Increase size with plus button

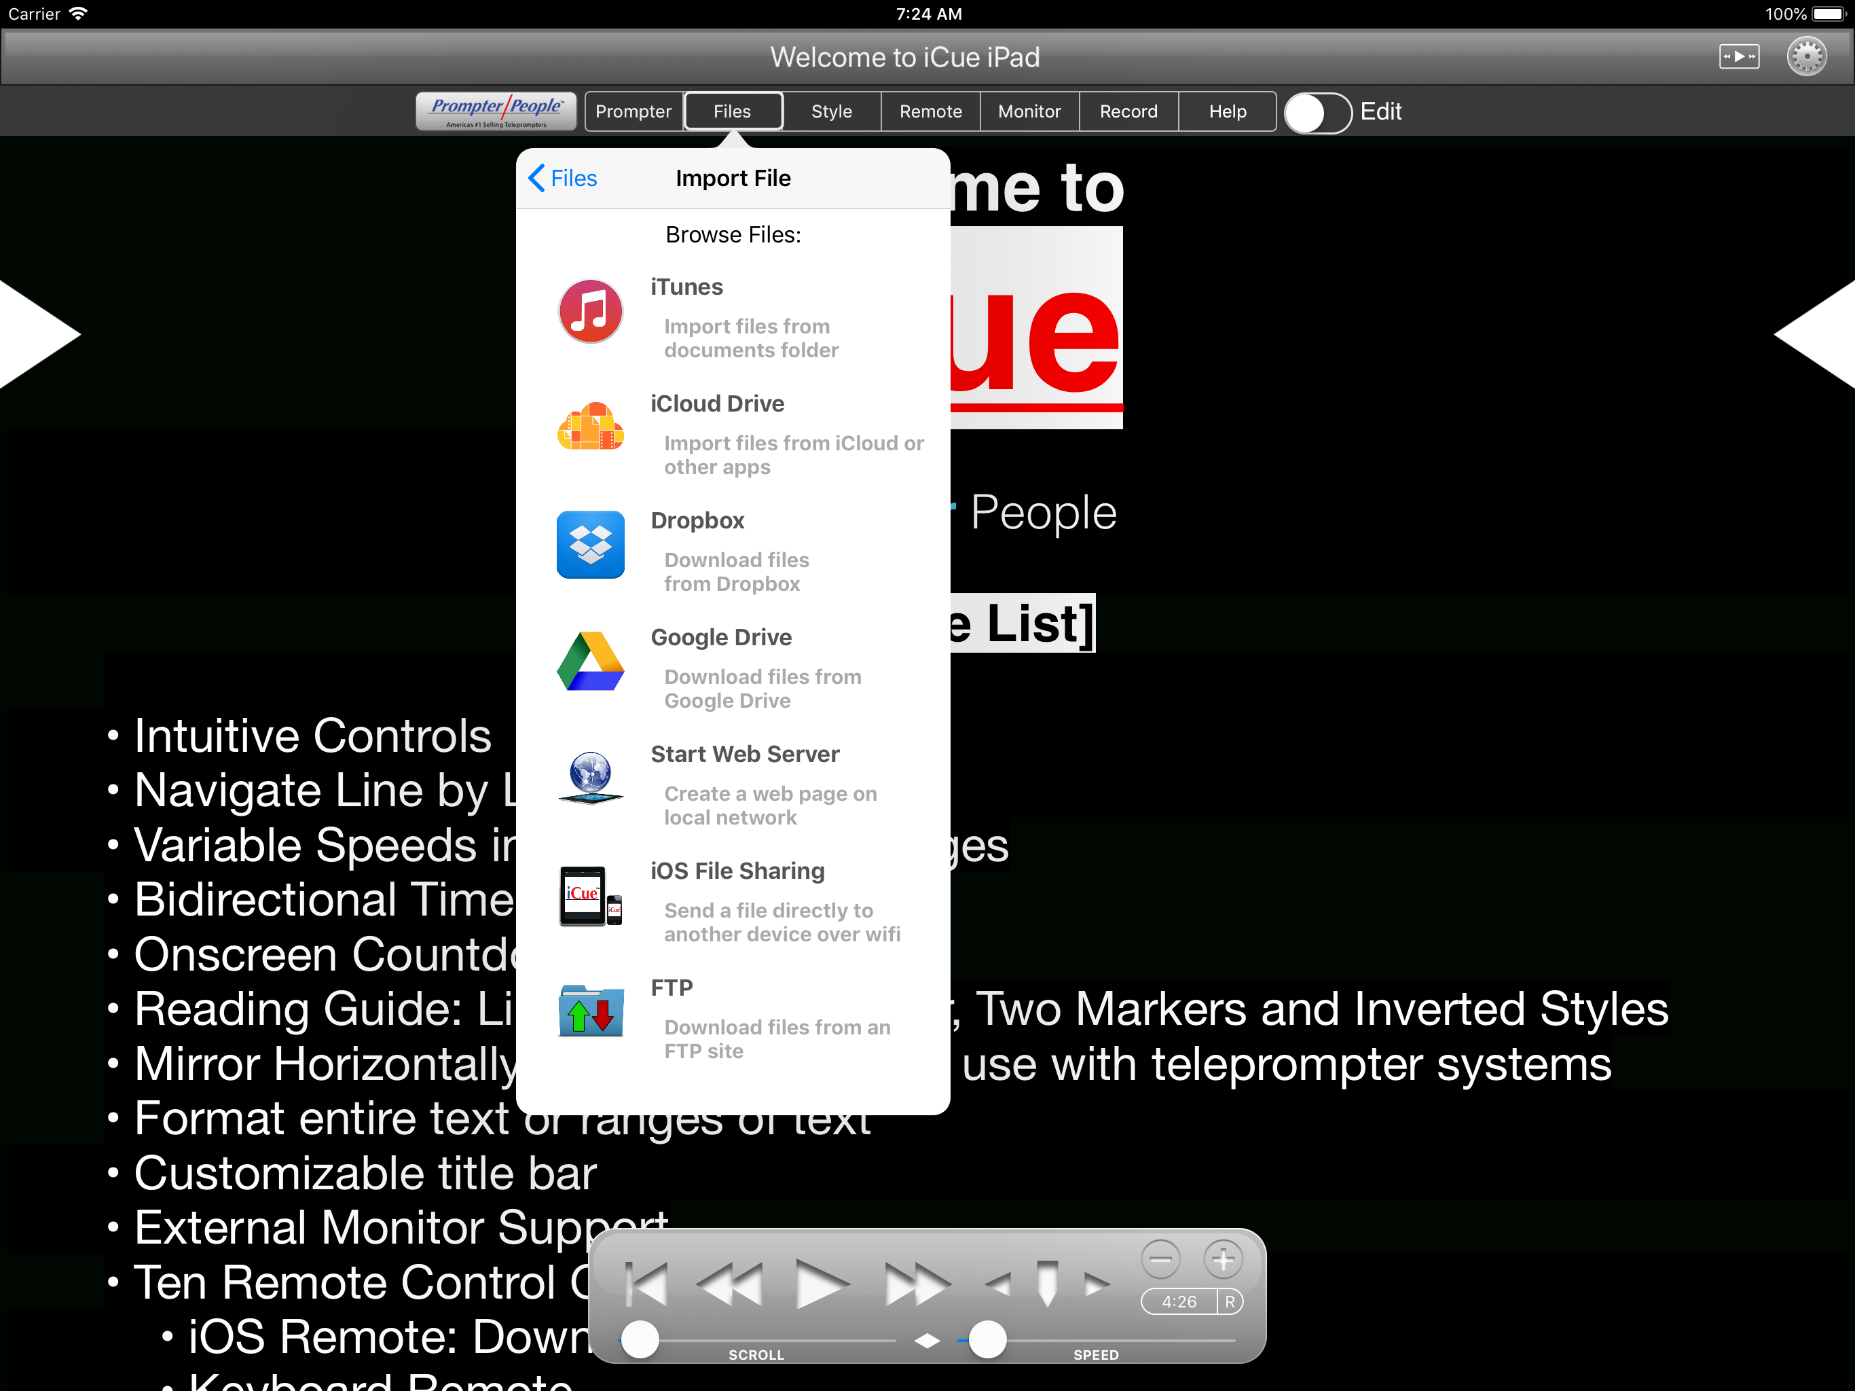[x=1223, y=1259]
